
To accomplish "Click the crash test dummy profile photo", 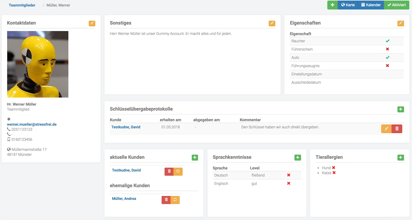I will pyautogui.click(x=38, y=64).
